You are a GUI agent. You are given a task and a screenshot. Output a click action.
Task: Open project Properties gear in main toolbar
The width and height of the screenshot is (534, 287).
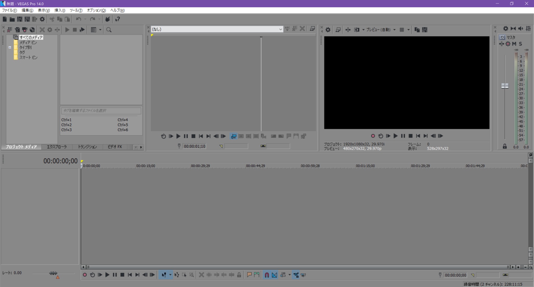[x=42, y=19]
